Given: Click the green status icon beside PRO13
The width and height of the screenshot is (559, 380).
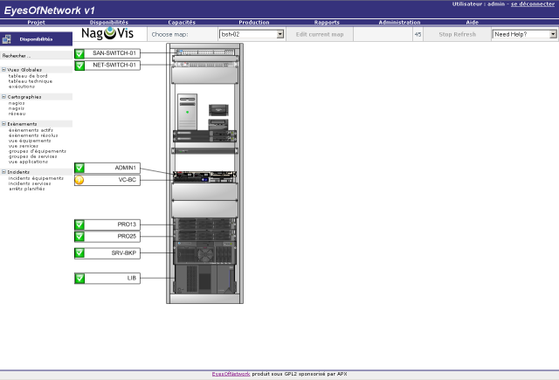Looking at the screenshot, I should (79, 225).
